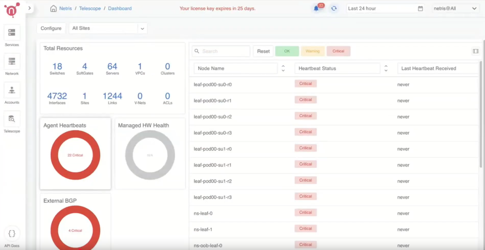This screenshot has width=485, height=250.
Task: Click node name leaf-pod00-su0-r0
Action: coord(213,85)
